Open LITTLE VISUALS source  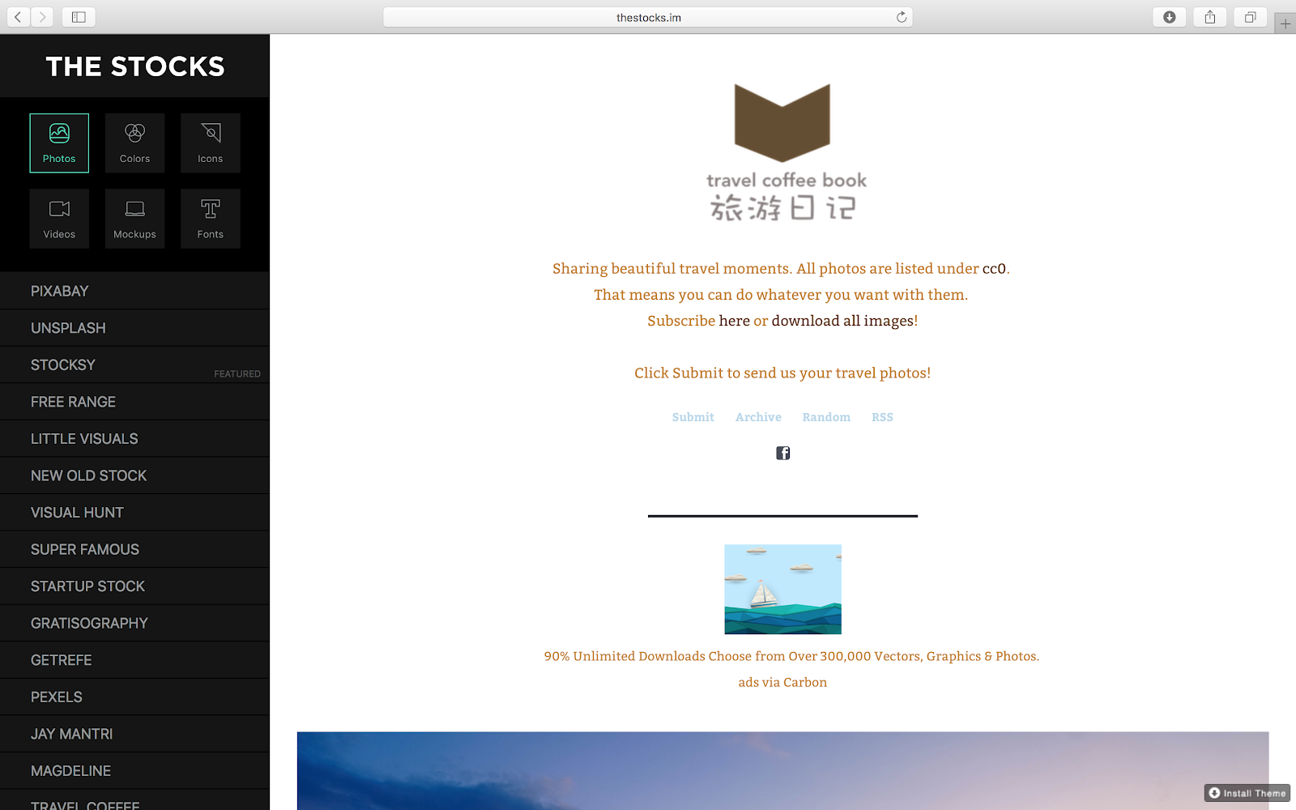tap(134, 439)
